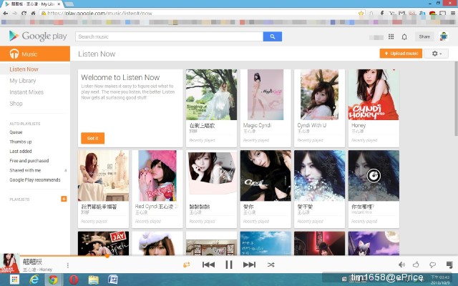
Task: Open the settings gear dropdown
Action: click(x=436, y=54)
